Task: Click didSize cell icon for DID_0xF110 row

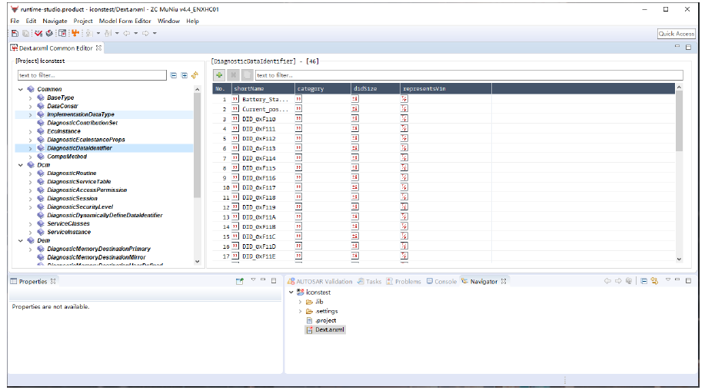Action: (354, 118)
